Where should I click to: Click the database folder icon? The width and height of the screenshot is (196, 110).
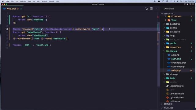coord(168,32)
